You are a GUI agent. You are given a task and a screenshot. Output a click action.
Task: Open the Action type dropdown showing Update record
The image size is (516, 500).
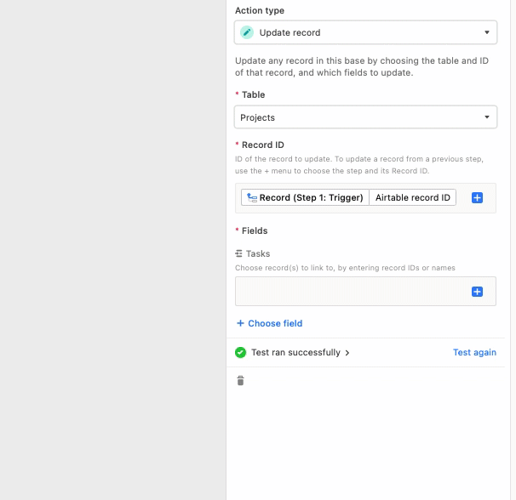click(x=365, y=32)
